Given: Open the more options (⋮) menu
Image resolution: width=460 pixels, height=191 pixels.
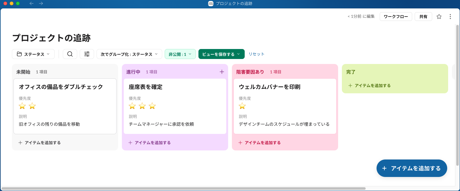Looking at the screenshot, I should 450,16.
